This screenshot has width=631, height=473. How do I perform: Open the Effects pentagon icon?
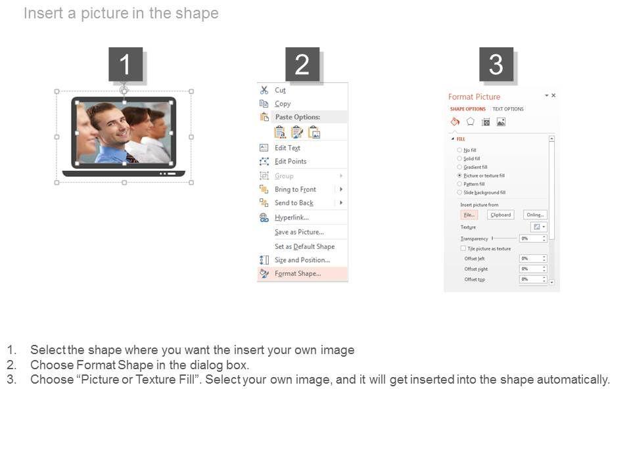(x=470, y=122)
